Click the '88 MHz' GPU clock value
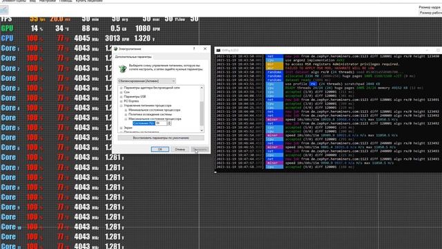 (x=90, y=28)
